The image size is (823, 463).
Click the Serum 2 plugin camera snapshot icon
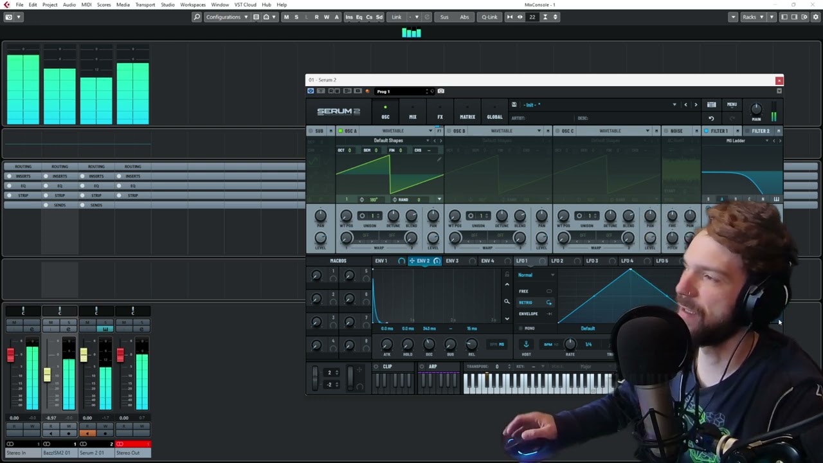[440, 91]
